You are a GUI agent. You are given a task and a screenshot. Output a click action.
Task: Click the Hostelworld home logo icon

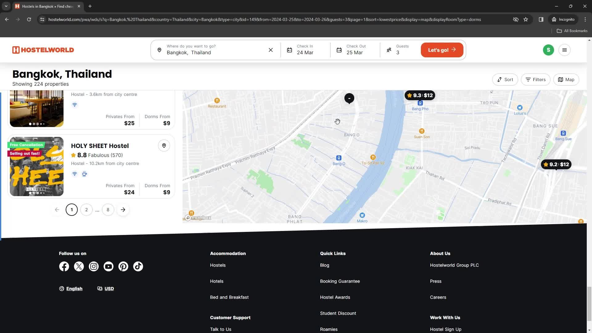coord(43,50)
